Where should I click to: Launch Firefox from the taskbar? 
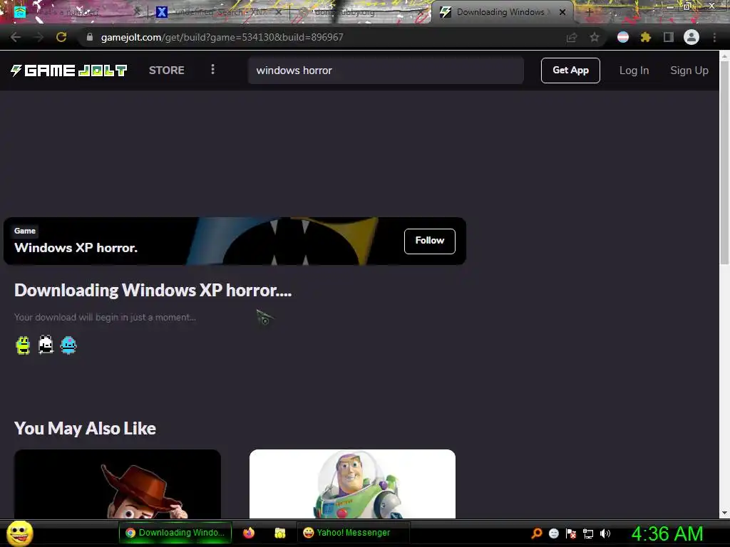(249, 533)
